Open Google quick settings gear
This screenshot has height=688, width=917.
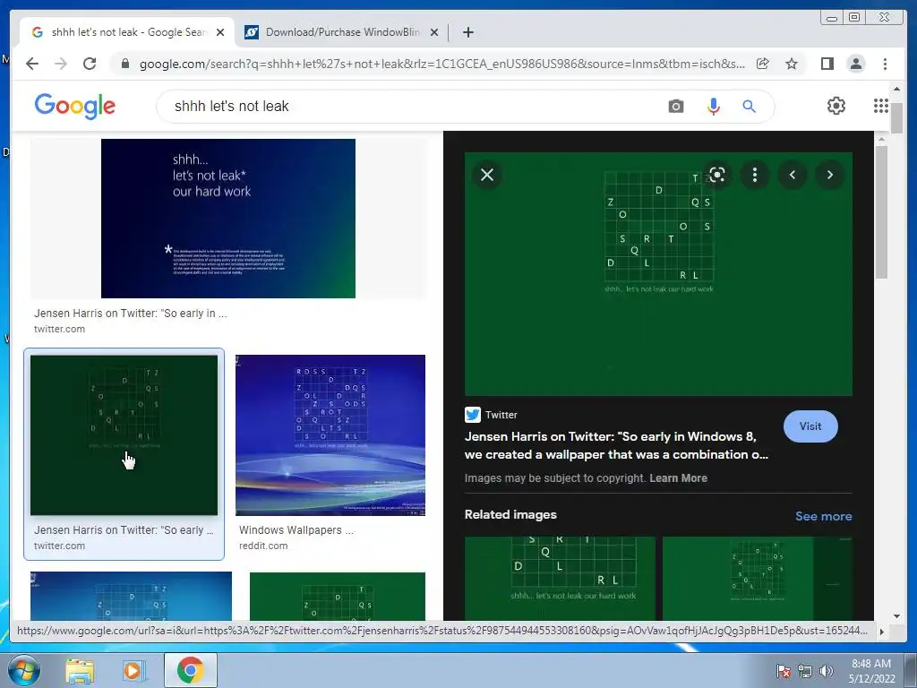[x=836, y=106]
